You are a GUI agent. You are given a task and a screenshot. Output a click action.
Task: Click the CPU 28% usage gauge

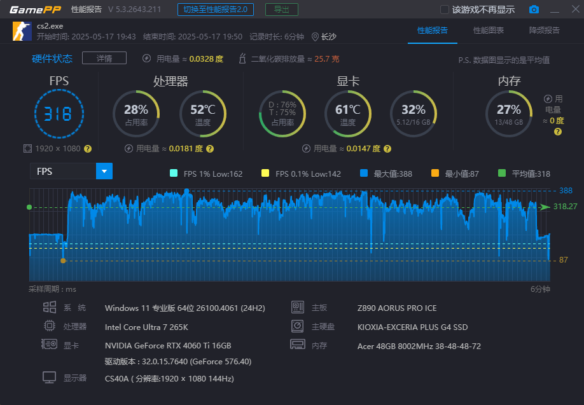[x=136, y=114]
